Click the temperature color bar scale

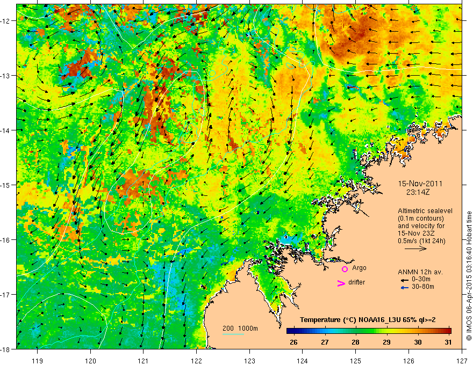coord(369,331)
